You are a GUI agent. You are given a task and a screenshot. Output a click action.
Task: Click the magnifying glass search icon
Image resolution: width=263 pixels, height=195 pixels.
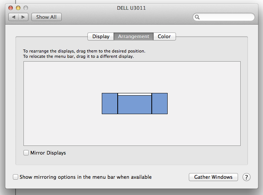click(x=197, y=17)
